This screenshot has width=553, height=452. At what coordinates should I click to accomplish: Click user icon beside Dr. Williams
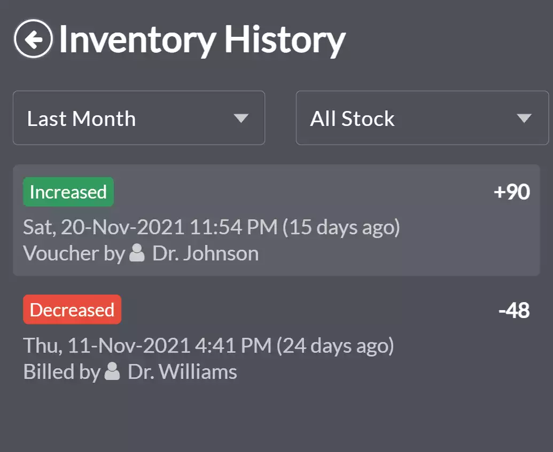pyautogui.click(x=113, y=371)
